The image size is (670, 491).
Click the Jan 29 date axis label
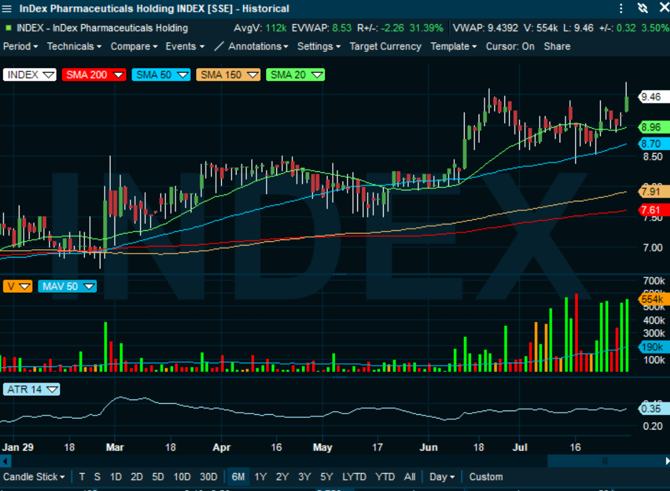(17, 447)
